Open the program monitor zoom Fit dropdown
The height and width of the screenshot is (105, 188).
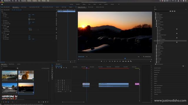point(88,57)
